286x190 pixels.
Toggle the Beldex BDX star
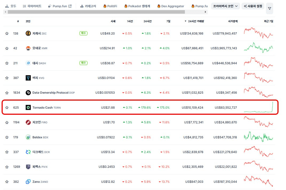pyautogui.click(x=7, y=137)
